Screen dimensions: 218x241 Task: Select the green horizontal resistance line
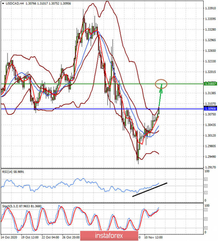click(88, 84)
